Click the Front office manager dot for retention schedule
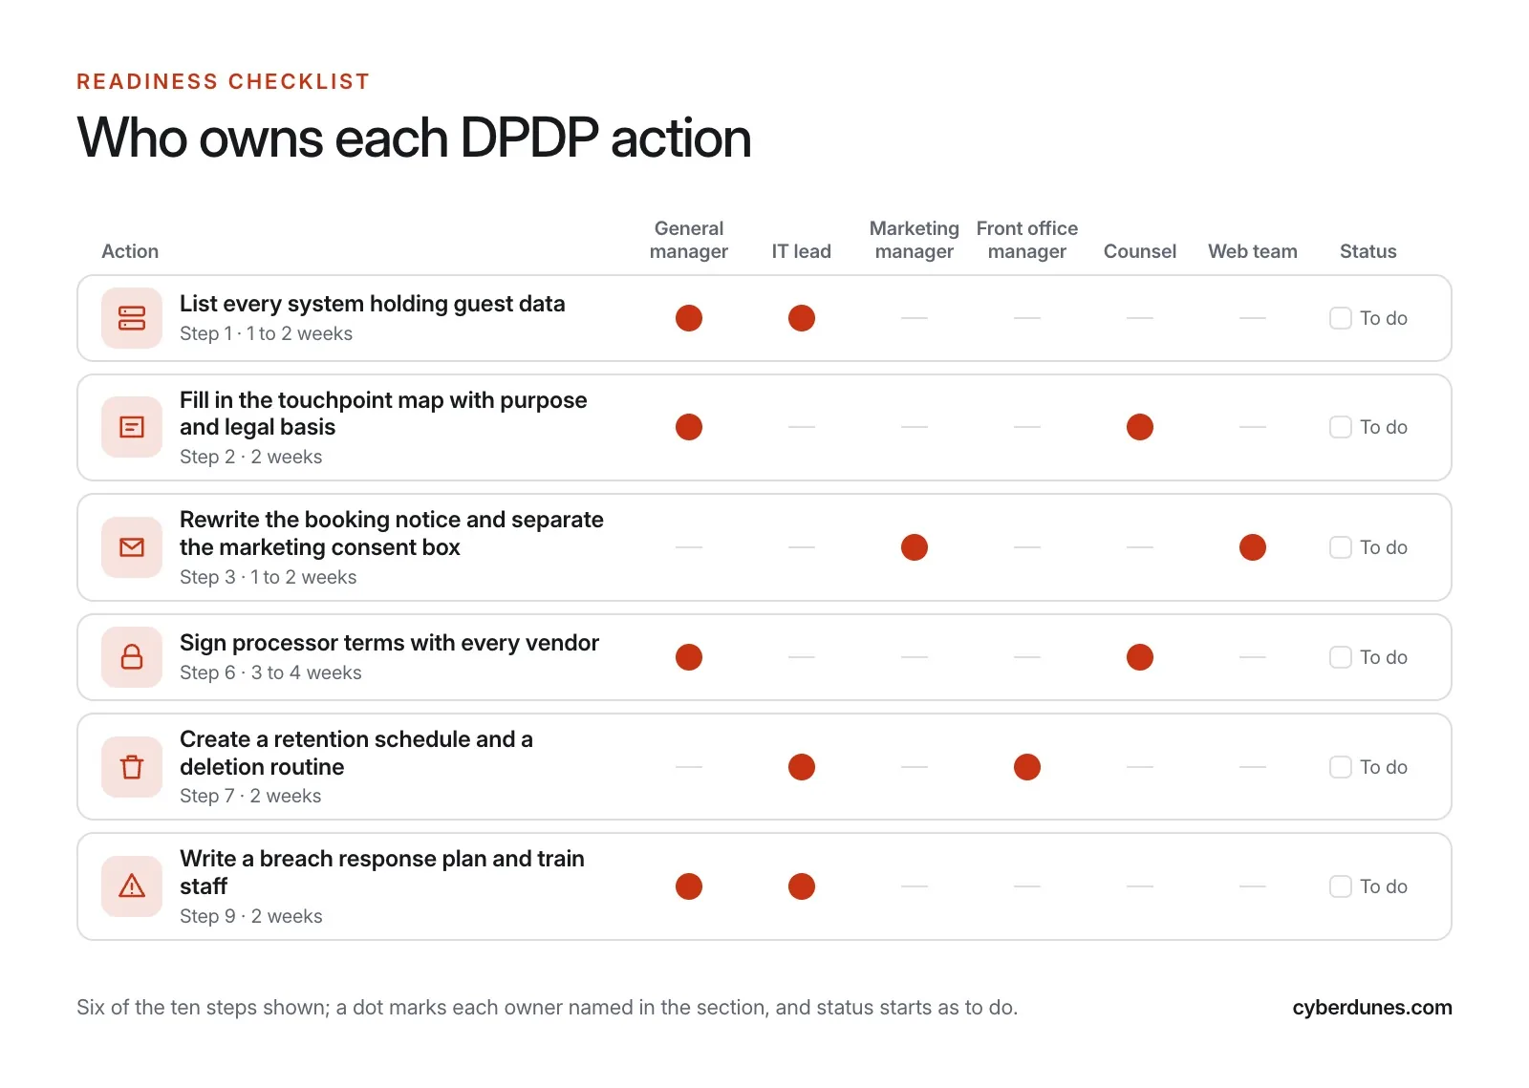Image resolution: width=1529 pixels, height=1088 pixels. [1027, 767]
